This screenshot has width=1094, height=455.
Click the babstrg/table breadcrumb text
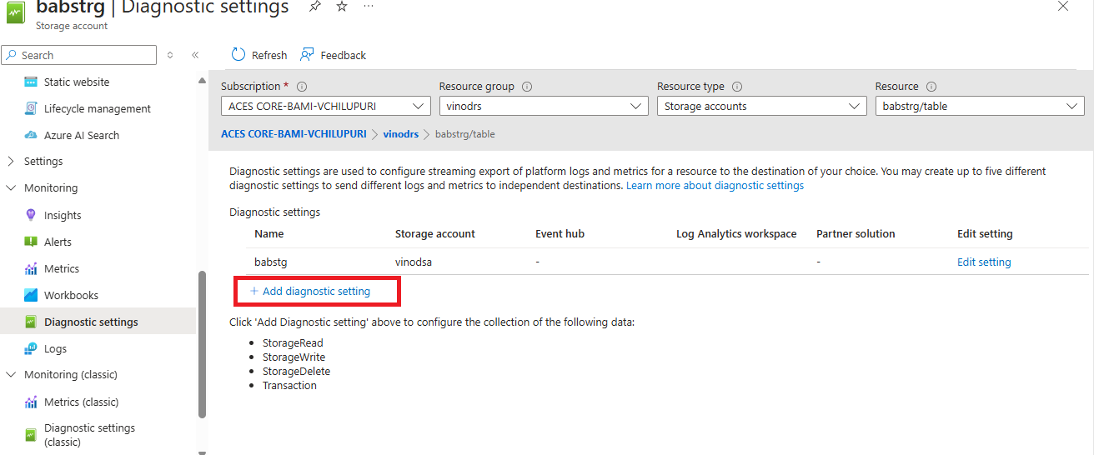tap(465, 134)
